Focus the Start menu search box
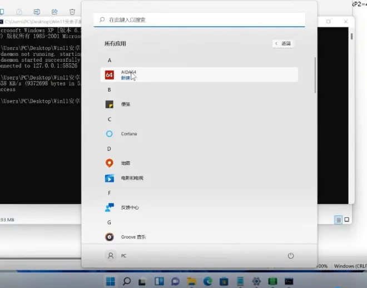The image size is (367, 288). tap(199, 20)
